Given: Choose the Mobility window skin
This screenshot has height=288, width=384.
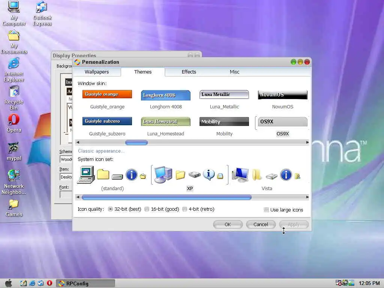Looking at the screenshot, I should tap(224, 127).
